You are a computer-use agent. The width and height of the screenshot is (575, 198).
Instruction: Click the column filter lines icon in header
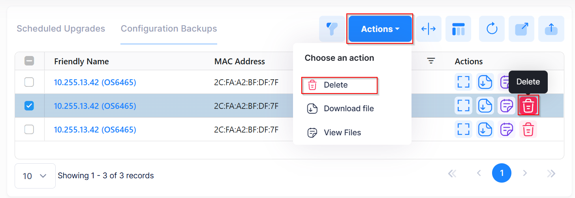point(431,61)
